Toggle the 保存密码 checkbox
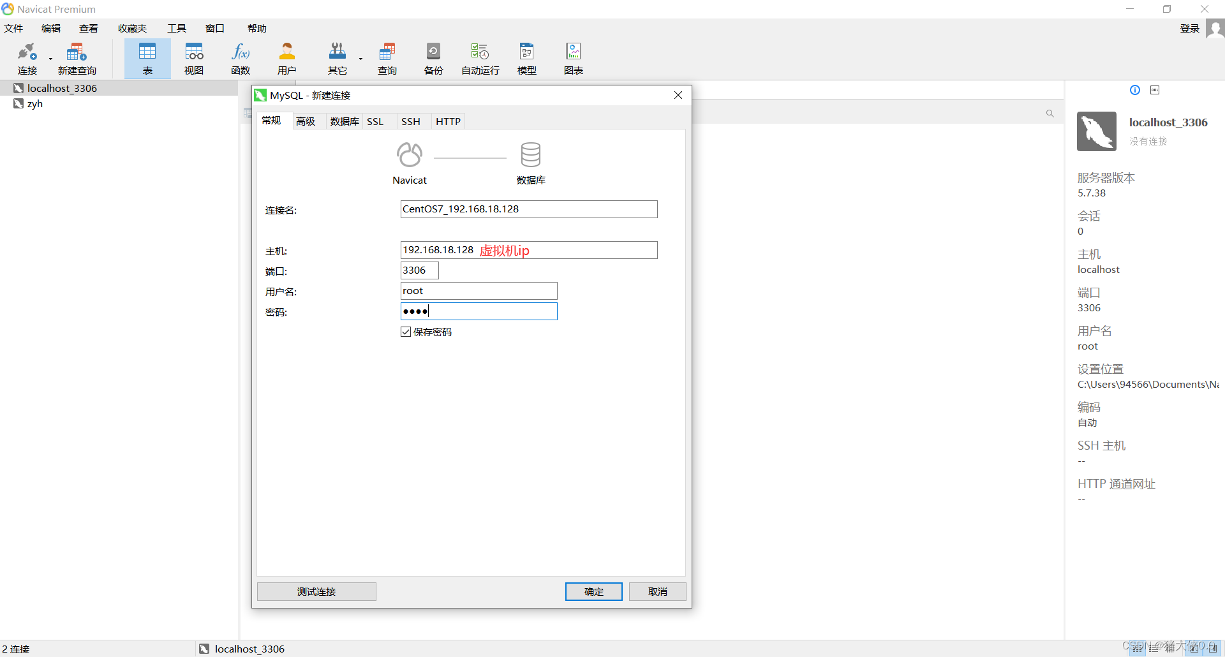Viewport: 1225px width, 657px height. tap(406, 332)
